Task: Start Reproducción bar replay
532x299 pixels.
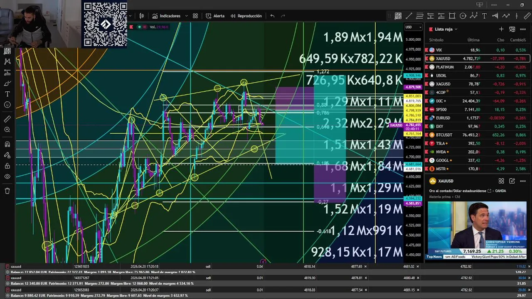Action: tap(246, 16)
